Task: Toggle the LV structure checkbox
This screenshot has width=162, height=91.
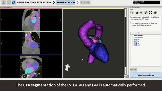Action: [135, 43]
